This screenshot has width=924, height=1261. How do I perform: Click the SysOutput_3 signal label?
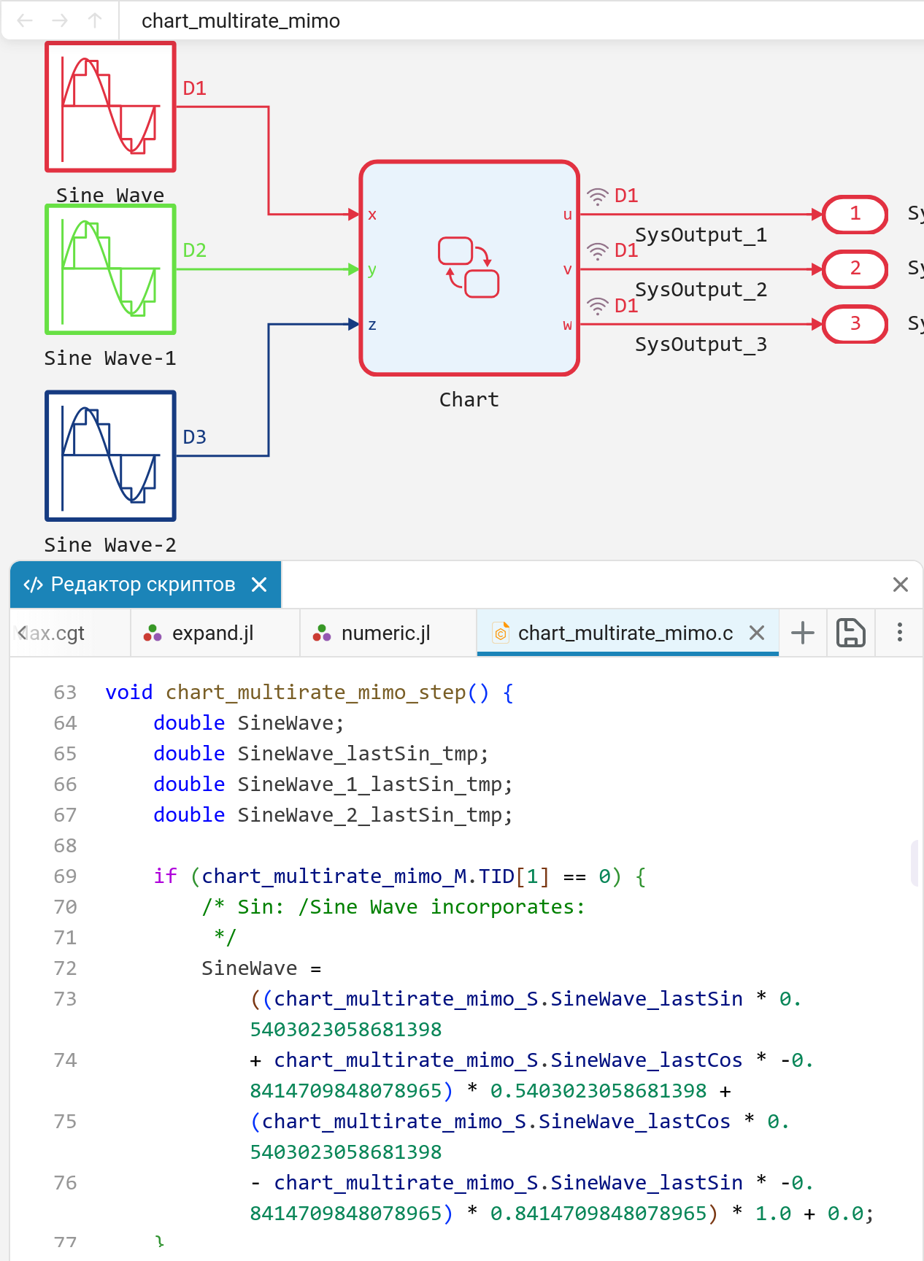(x=701, y=344)
